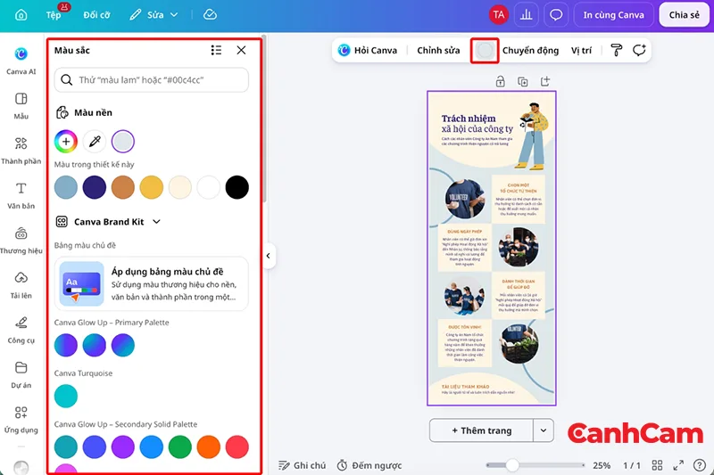Open the TA user avatar
The image size is (714, 475).
[499, 15]
